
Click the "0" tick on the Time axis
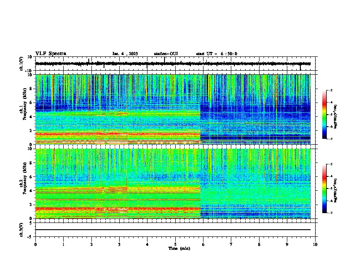tap(35, 244)
